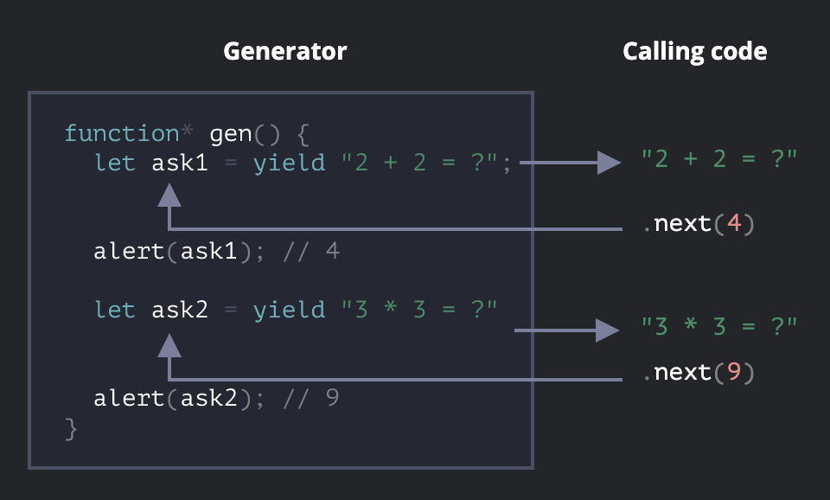This screenshot has height=500, width=830.
Task: Click the .next(9) call
Action: [699, 373]
